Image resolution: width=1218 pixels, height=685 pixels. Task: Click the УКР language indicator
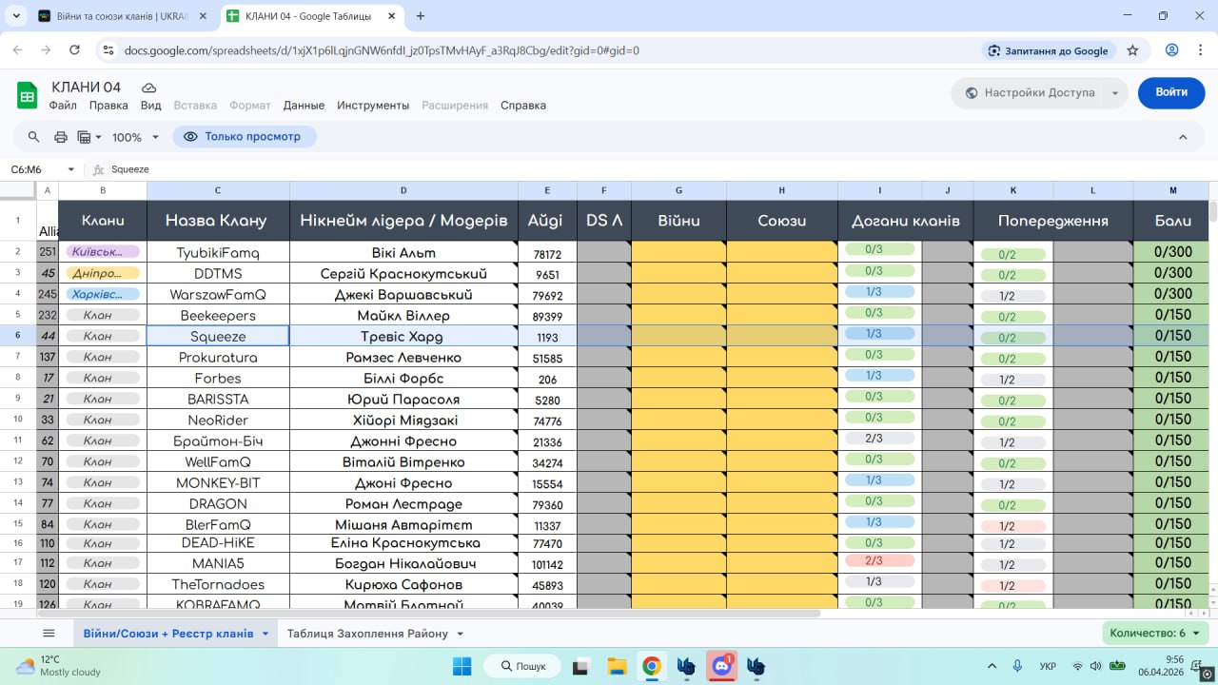click(x=1048, y=666)
